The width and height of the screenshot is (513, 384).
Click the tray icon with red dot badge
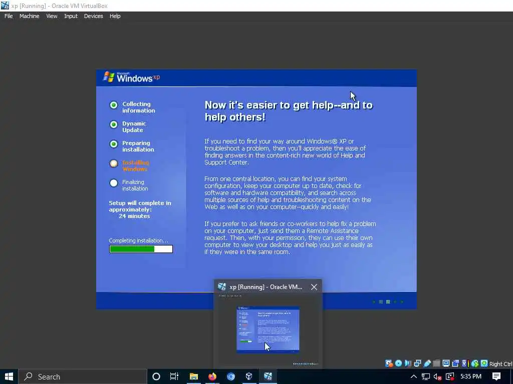pos(450,376)
